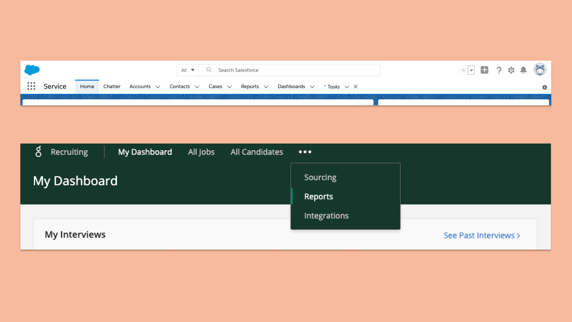Open the Reports tab dropdown arrow
Viewport: 572px width, 322px height.
click(x=266, y=87)
